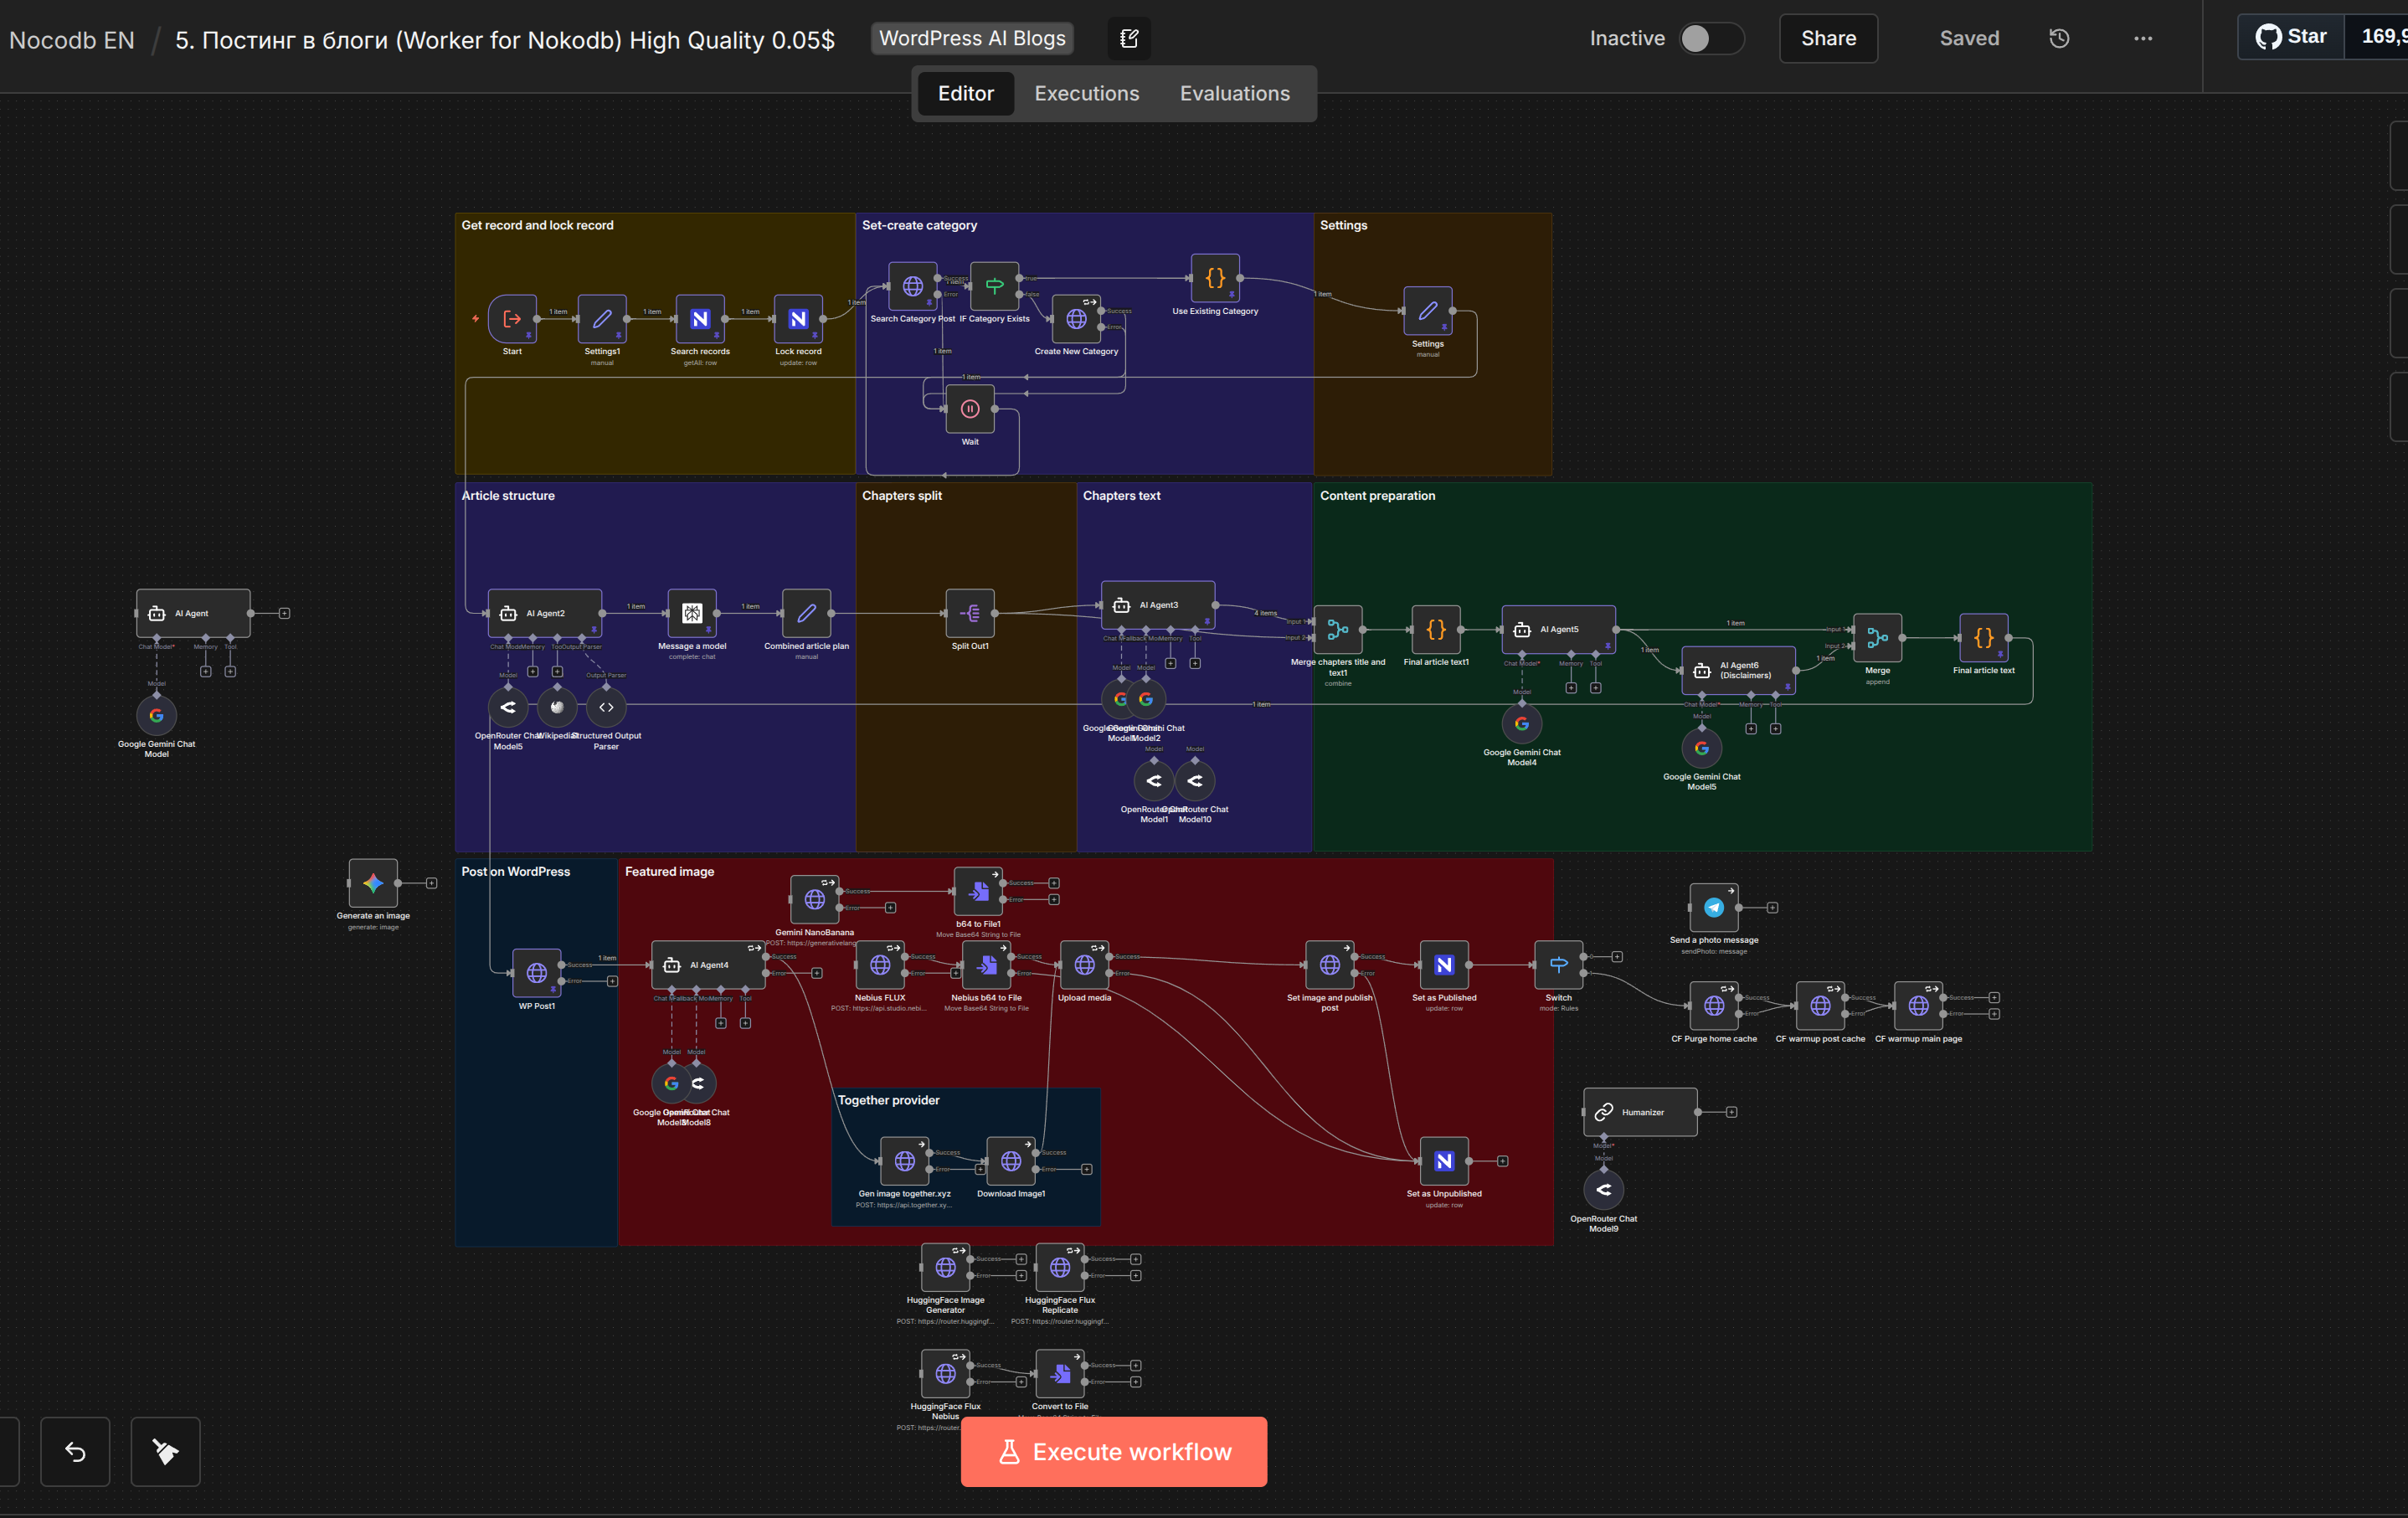Click the add-tag edit icon beside WordPress AI Blogs
This screenshot has height=1518, width=2408.
click(x=1129, y=38)
